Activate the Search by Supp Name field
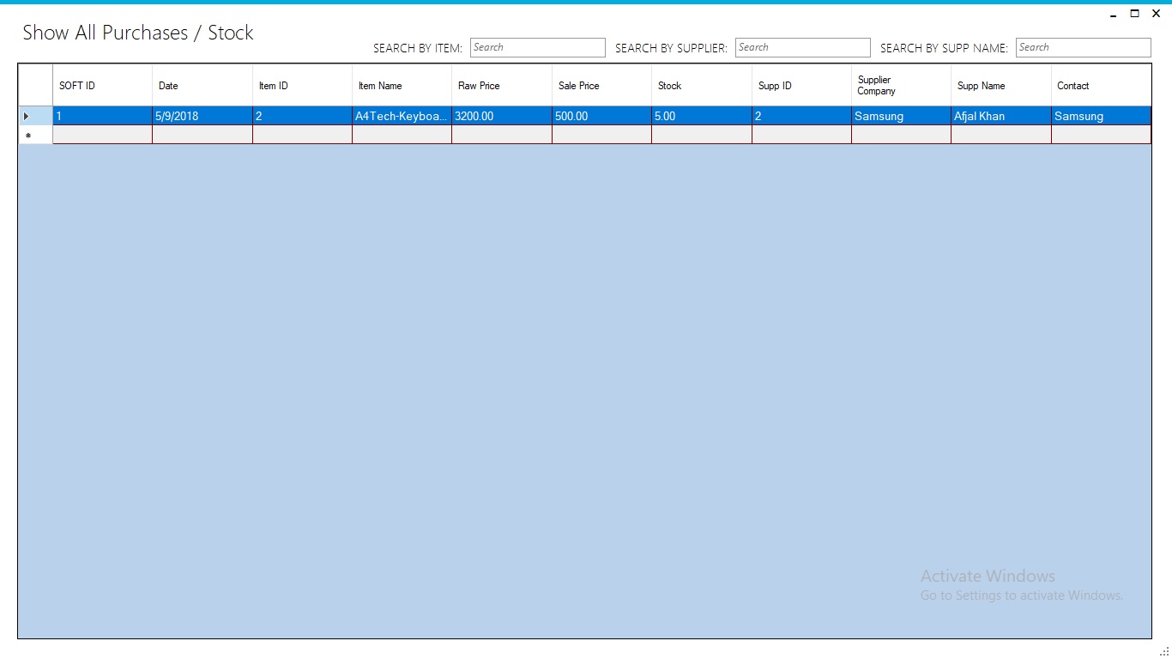 coord(1083,48)
